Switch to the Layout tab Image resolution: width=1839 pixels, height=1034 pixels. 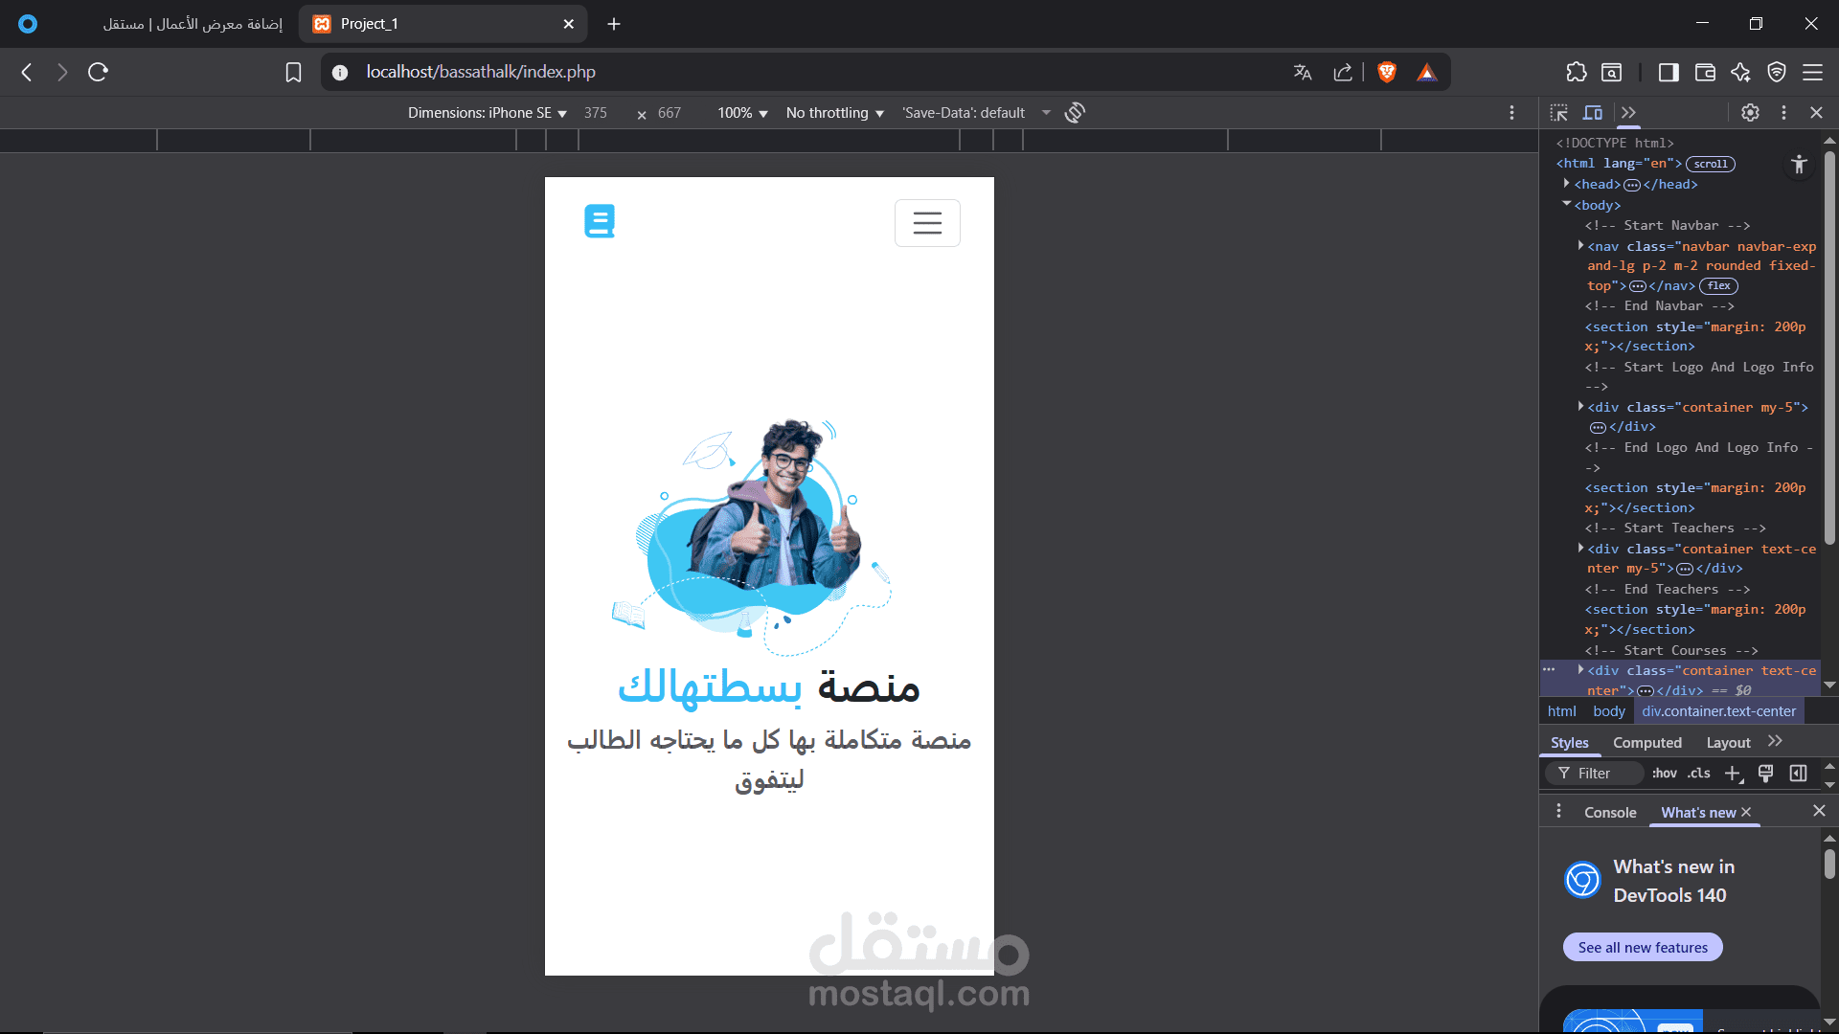coord(1729,743)
